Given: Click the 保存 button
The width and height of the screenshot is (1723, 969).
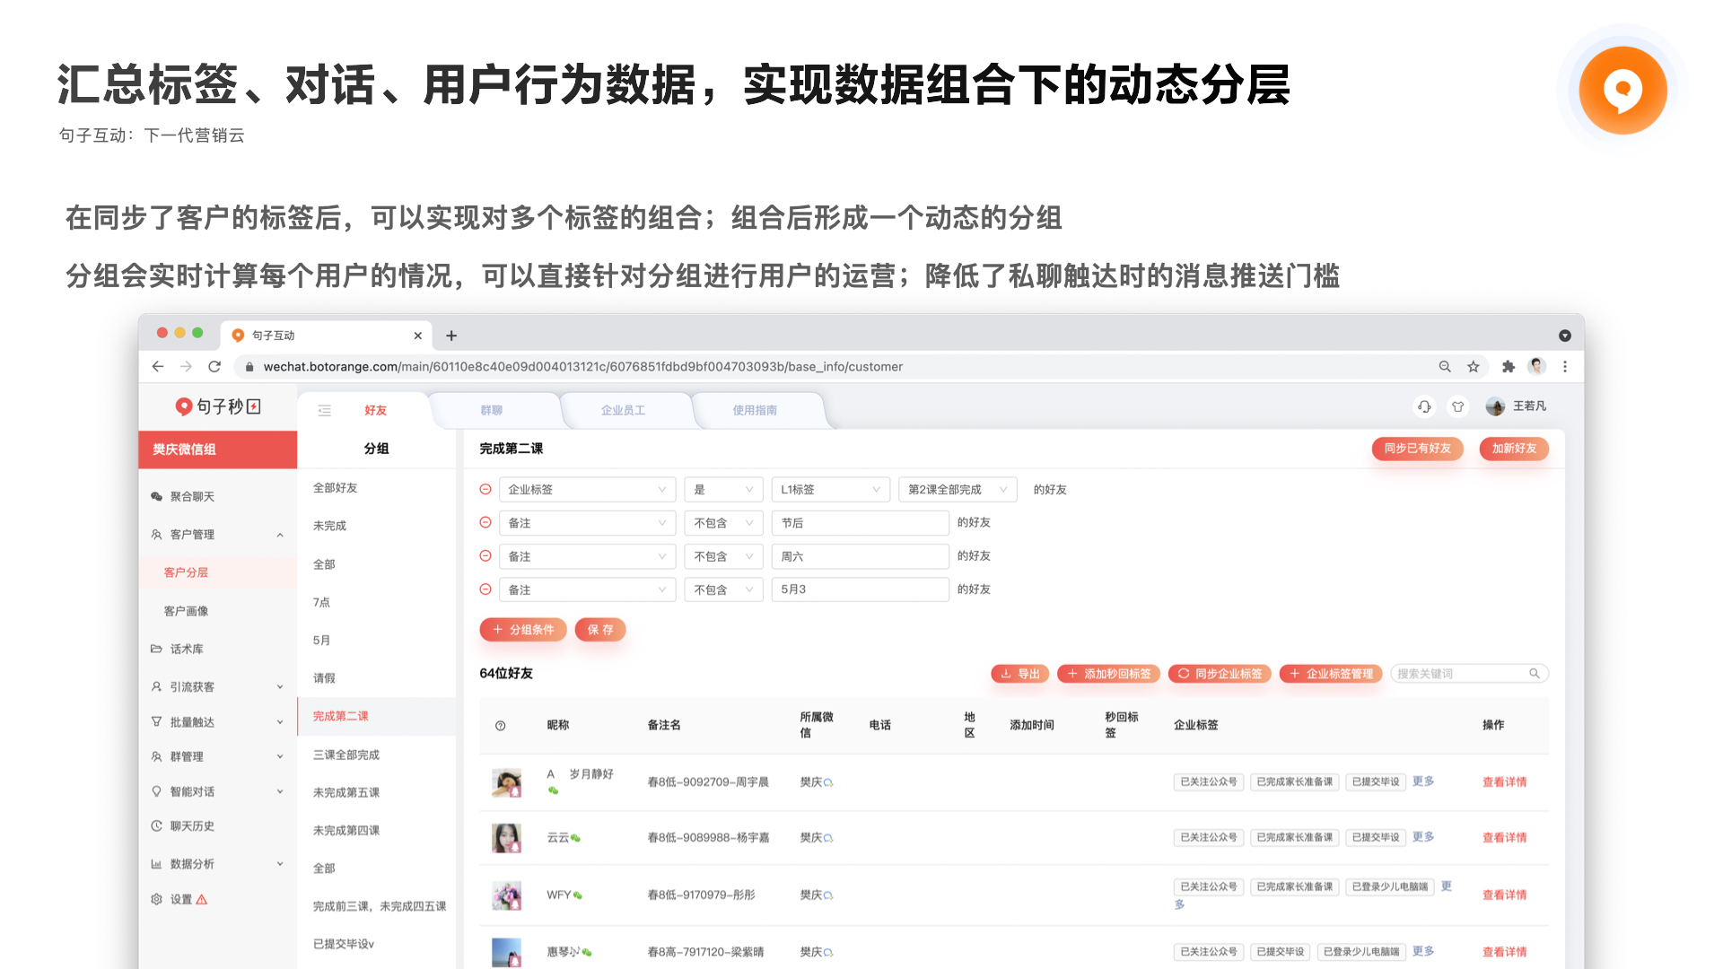Looking at the screenshot, I should point(600,630).
